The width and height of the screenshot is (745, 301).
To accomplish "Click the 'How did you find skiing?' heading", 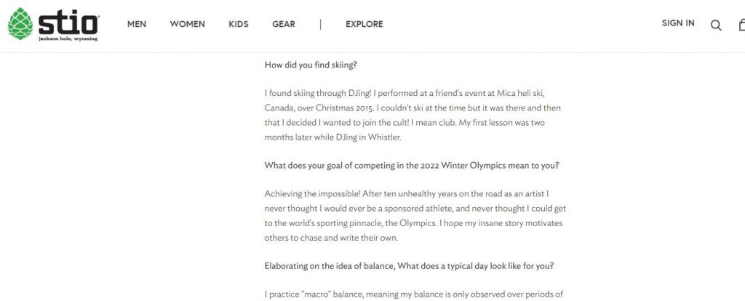I will pyautogui.click(x=311, y=65).
